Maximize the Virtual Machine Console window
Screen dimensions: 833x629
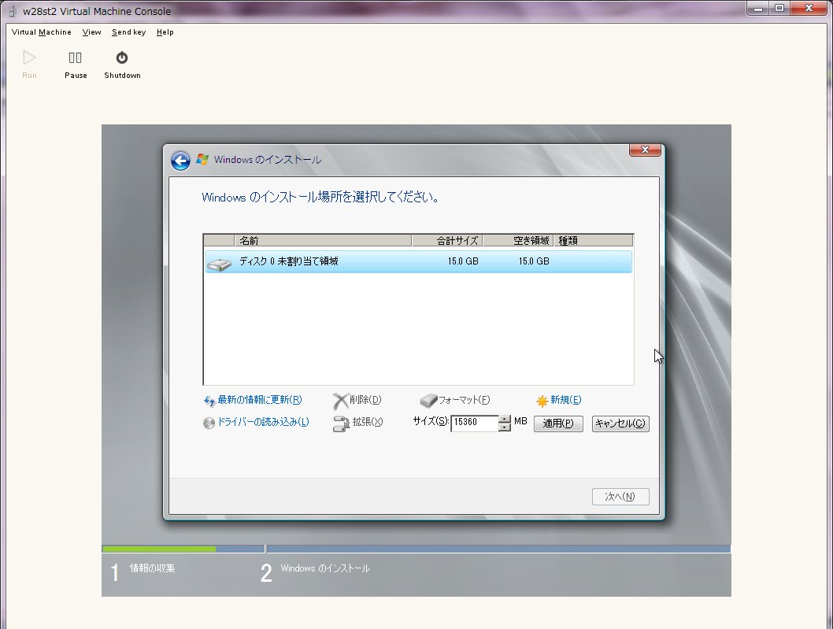[x=779, y=9]
